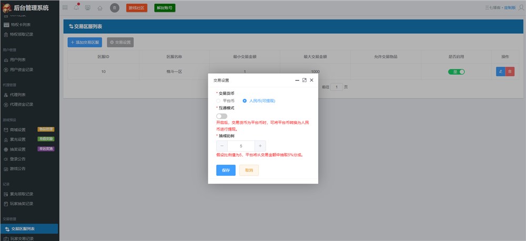
Task: Click the sidebar collapse menu icon
Action: (x=65, y=8)
